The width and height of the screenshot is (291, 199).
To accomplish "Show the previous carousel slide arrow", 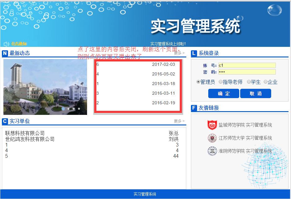I will (12, 87).
